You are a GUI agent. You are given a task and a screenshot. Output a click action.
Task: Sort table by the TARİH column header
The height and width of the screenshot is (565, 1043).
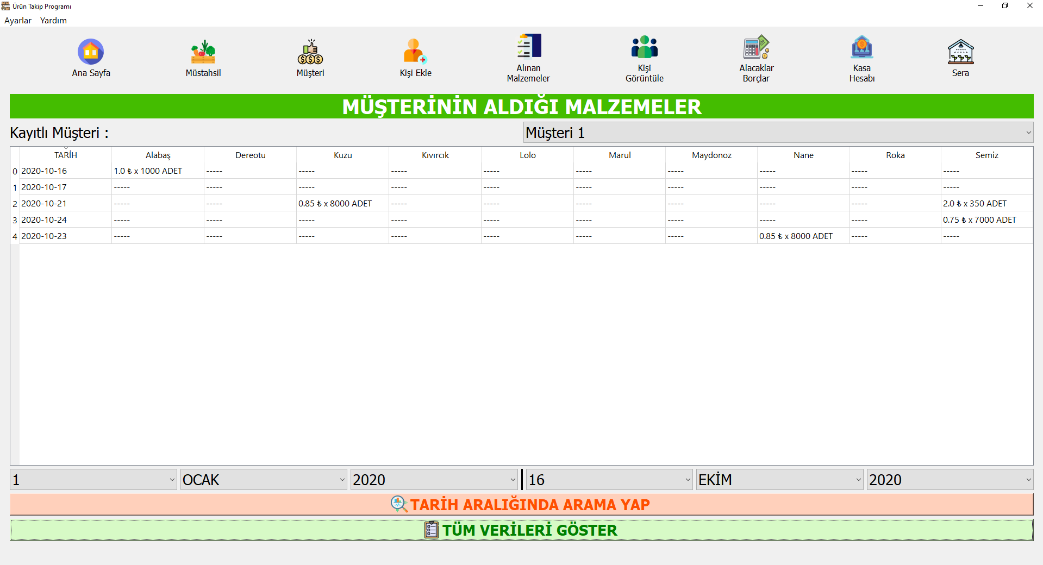(x=65, y=155)
